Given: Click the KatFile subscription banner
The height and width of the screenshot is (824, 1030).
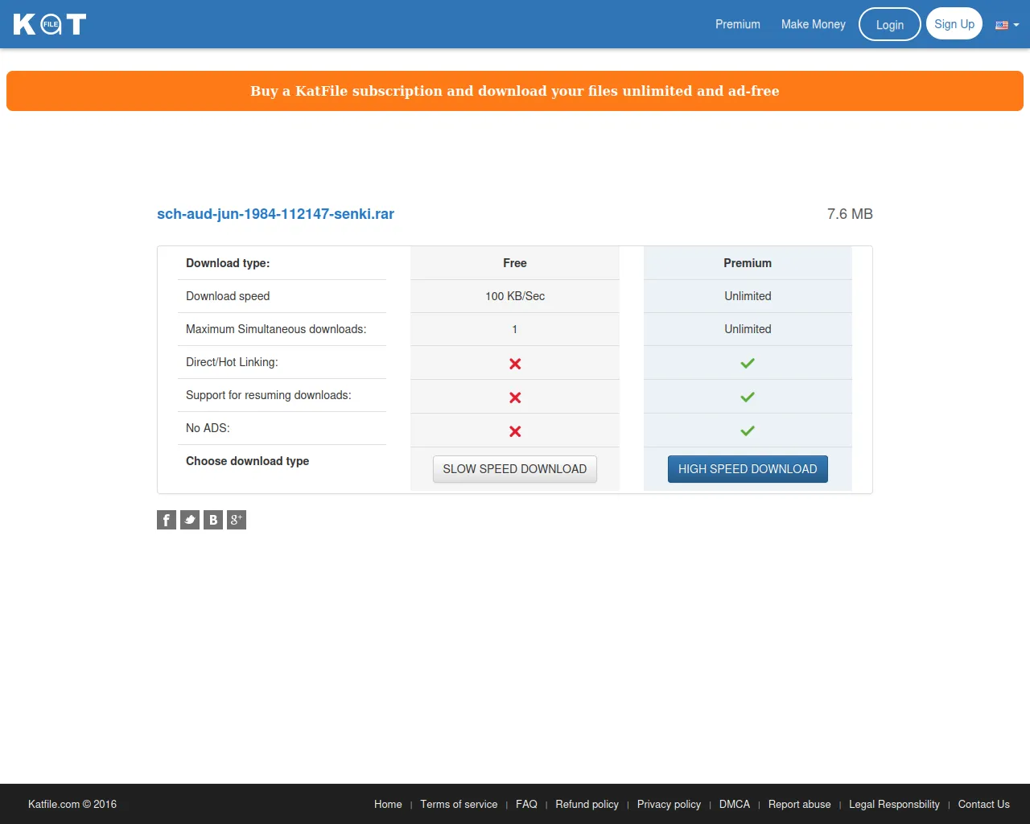Looking at the screenshot, I should tap(514, 91).
